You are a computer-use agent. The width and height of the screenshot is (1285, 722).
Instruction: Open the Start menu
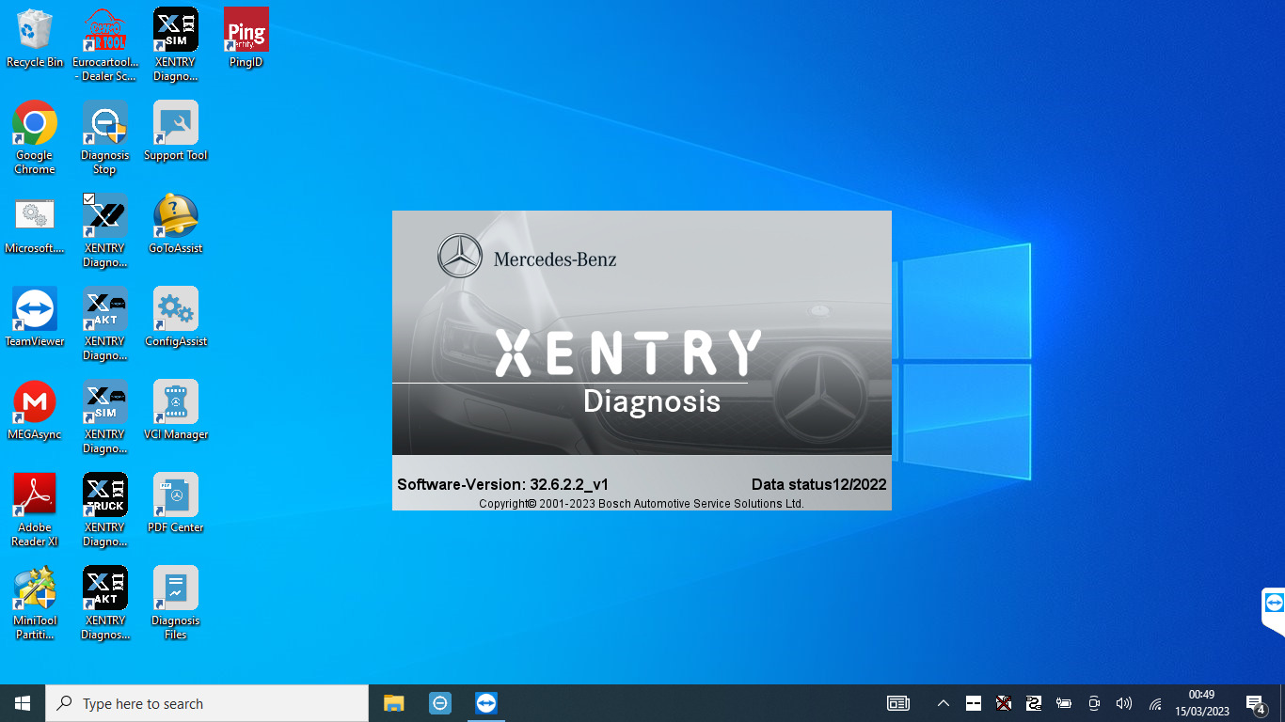(x=21, y=702)
